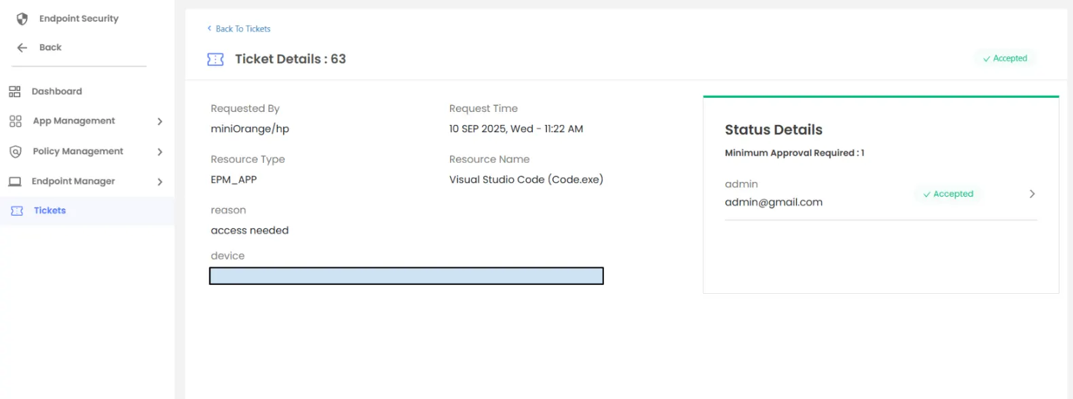
Task: Click the Endpoint Security shield icon
Action: tap(21, 18)
